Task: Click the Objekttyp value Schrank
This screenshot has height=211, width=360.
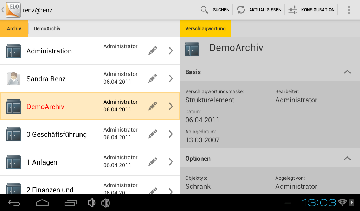Action: point(198,186)
